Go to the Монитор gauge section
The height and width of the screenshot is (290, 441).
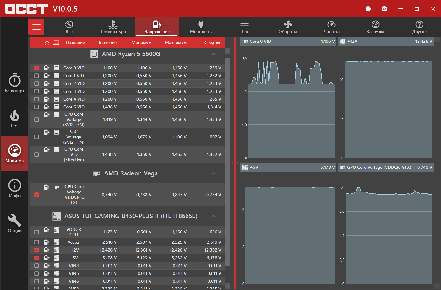click(15, 153)
